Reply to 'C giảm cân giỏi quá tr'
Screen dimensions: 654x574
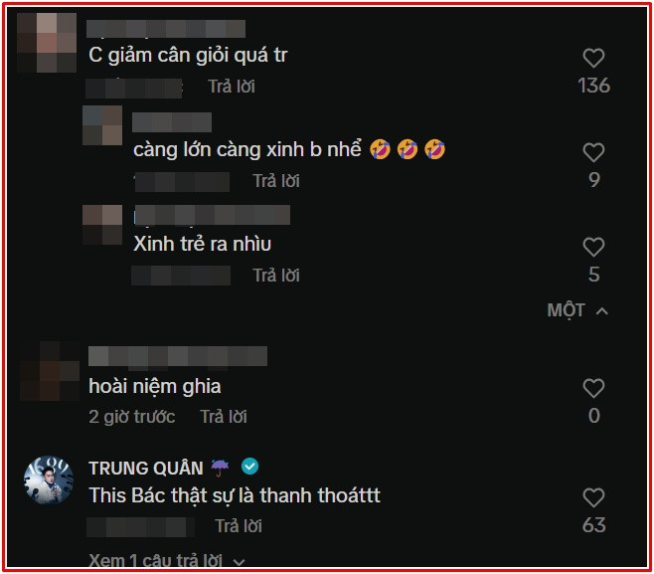point(232,87)
